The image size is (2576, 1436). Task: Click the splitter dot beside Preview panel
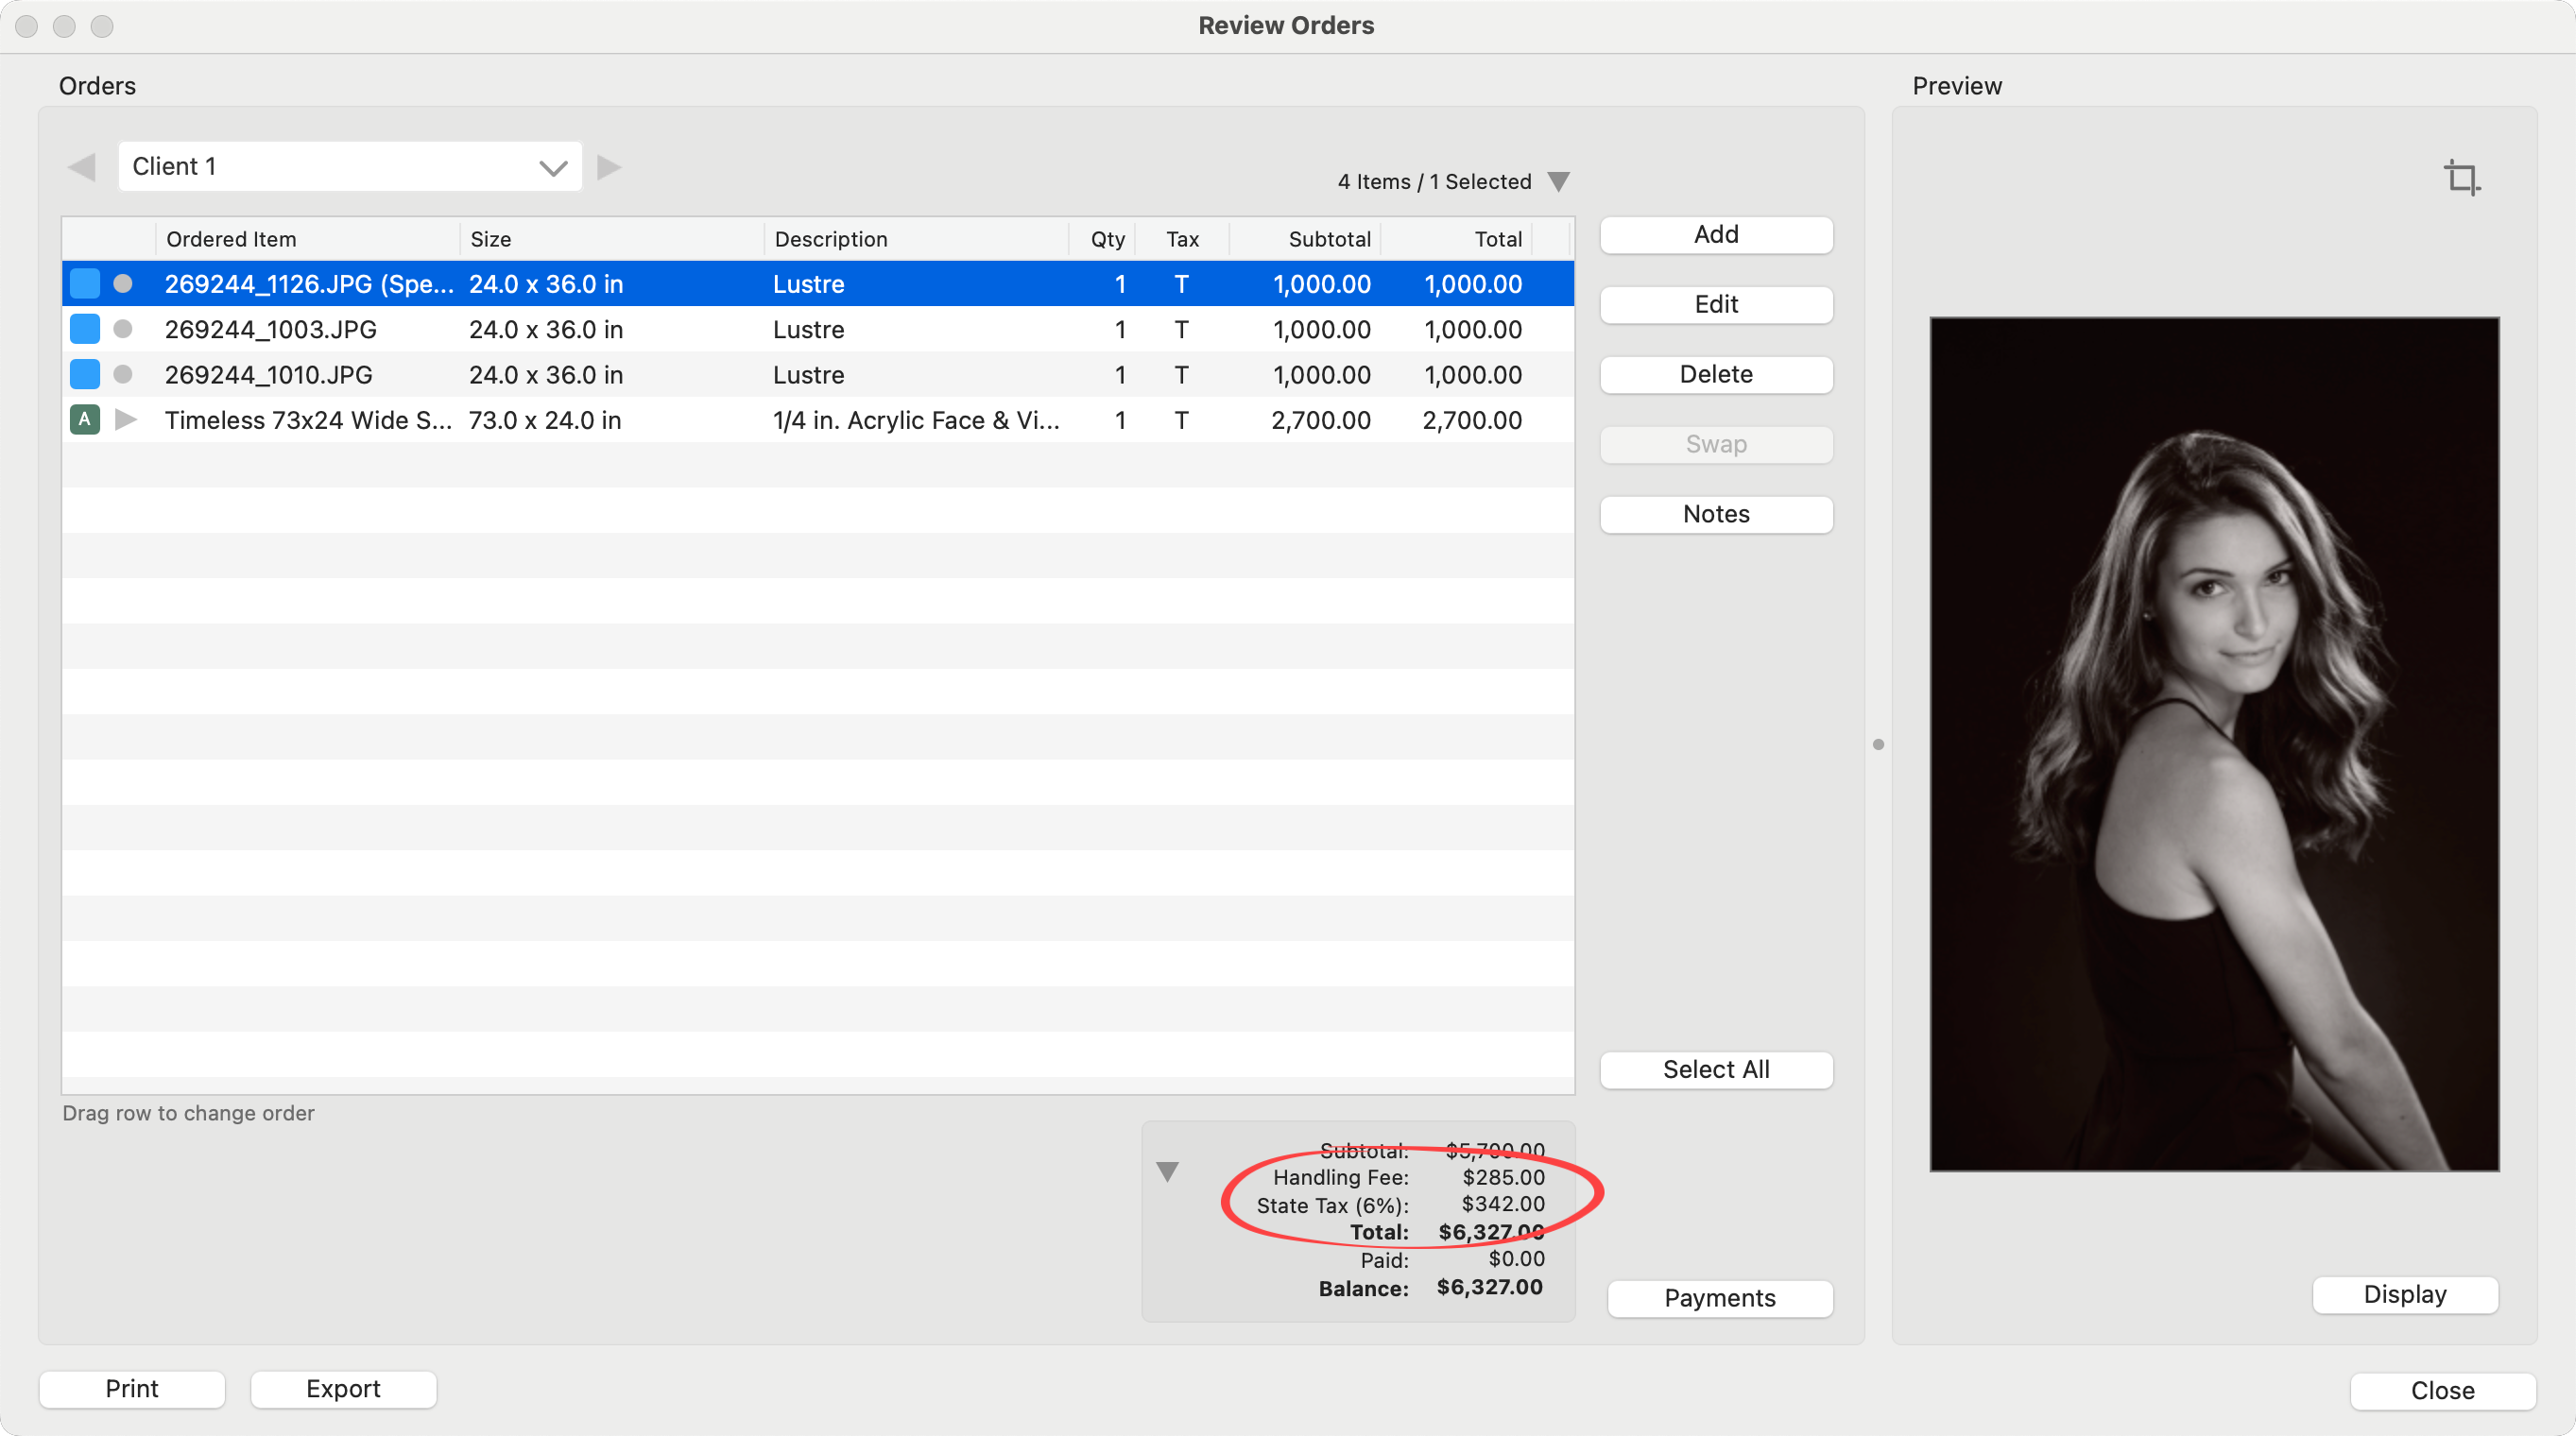1878,744
